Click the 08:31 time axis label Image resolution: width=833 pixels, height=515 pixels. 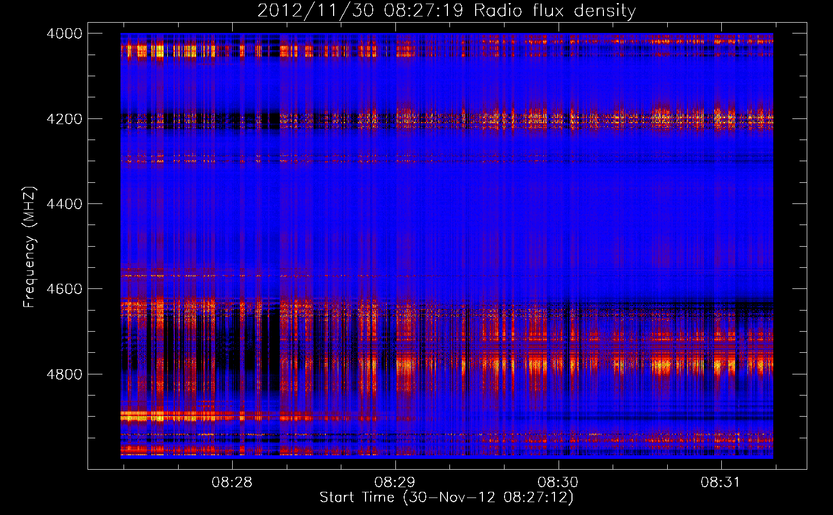[721, 483]
